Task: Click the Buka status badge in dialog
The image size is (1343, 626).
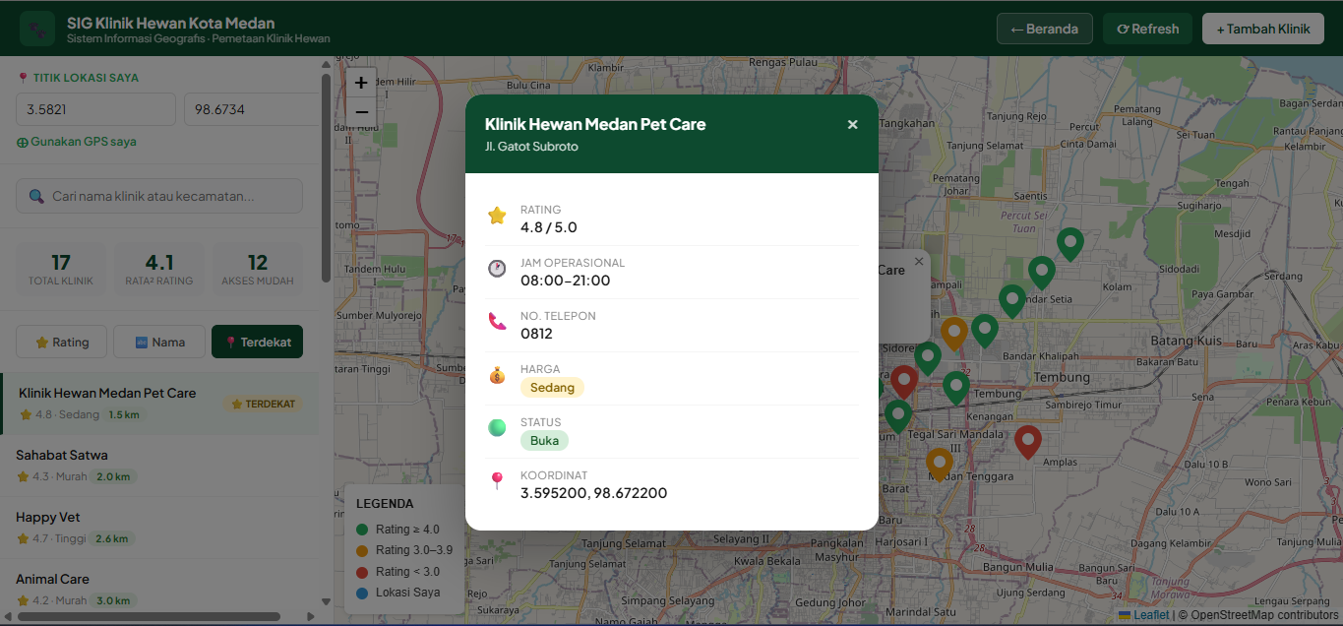Action: [x=544, y=440]
